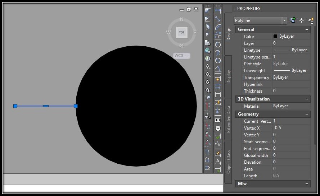Open the Transparency ByLayer value

pyautogui.click(x=291, y=77)
